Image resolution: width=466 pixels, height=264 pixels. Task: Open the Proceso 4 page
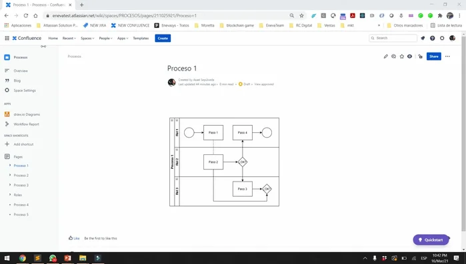coord(21,205)
